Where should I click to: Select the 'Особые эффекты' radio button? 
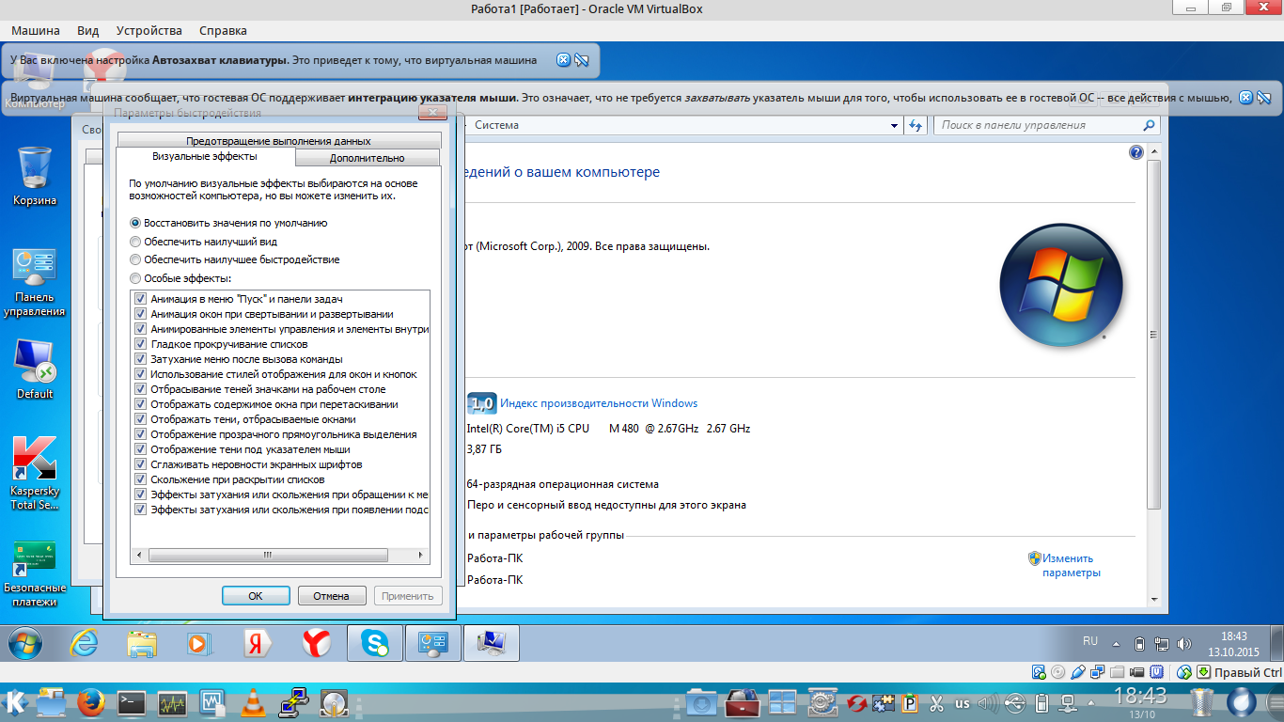[135, 278]
